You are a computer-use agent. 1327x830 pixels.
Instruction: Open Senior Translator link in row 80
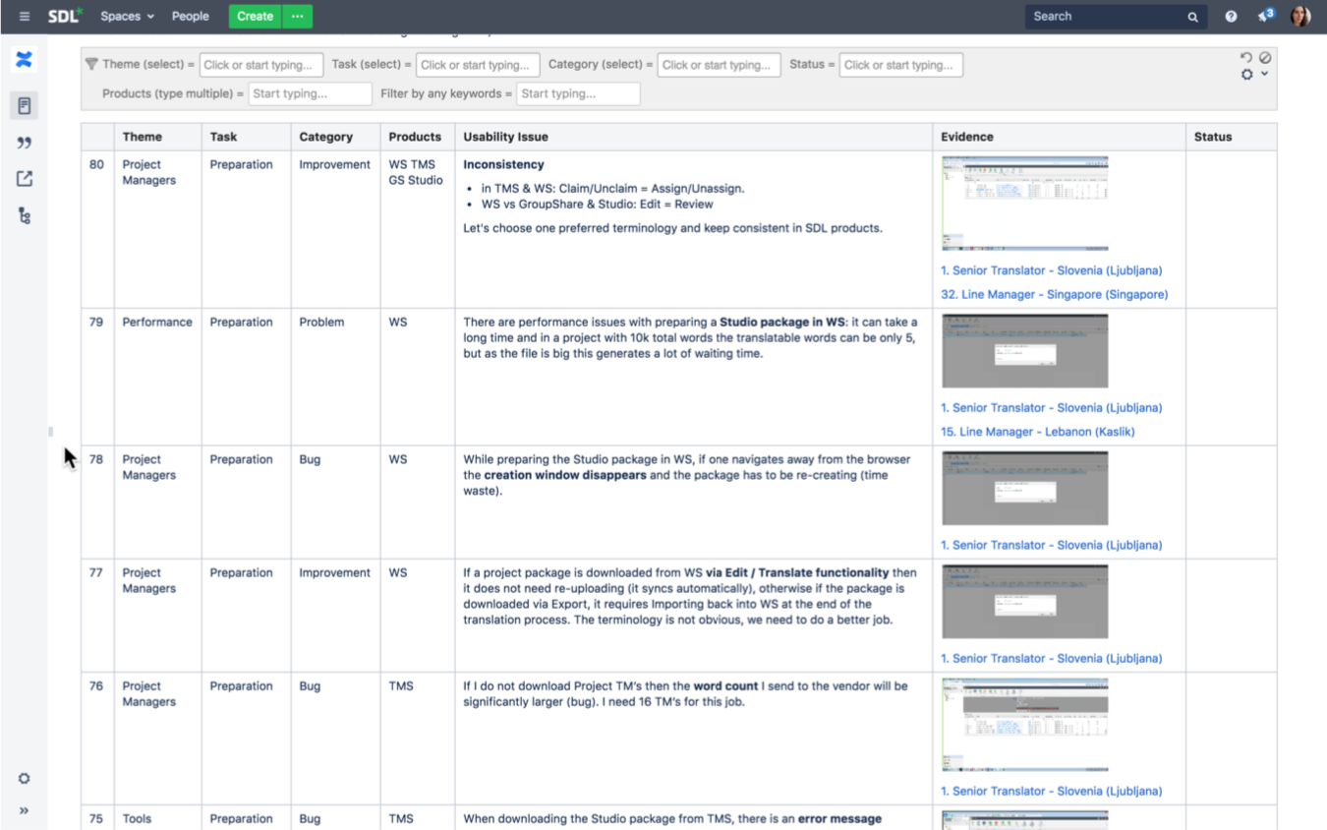point(1051,270)
